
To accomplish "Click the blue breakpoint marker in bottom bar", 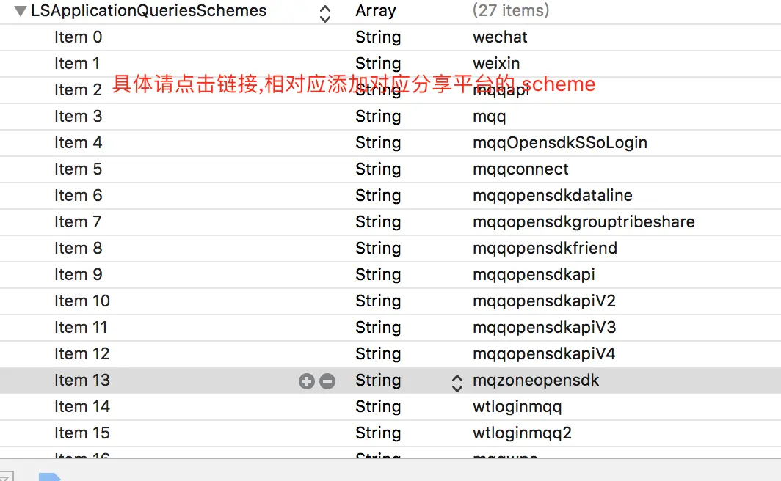I will pyautogui.click(x=50, y=477).
